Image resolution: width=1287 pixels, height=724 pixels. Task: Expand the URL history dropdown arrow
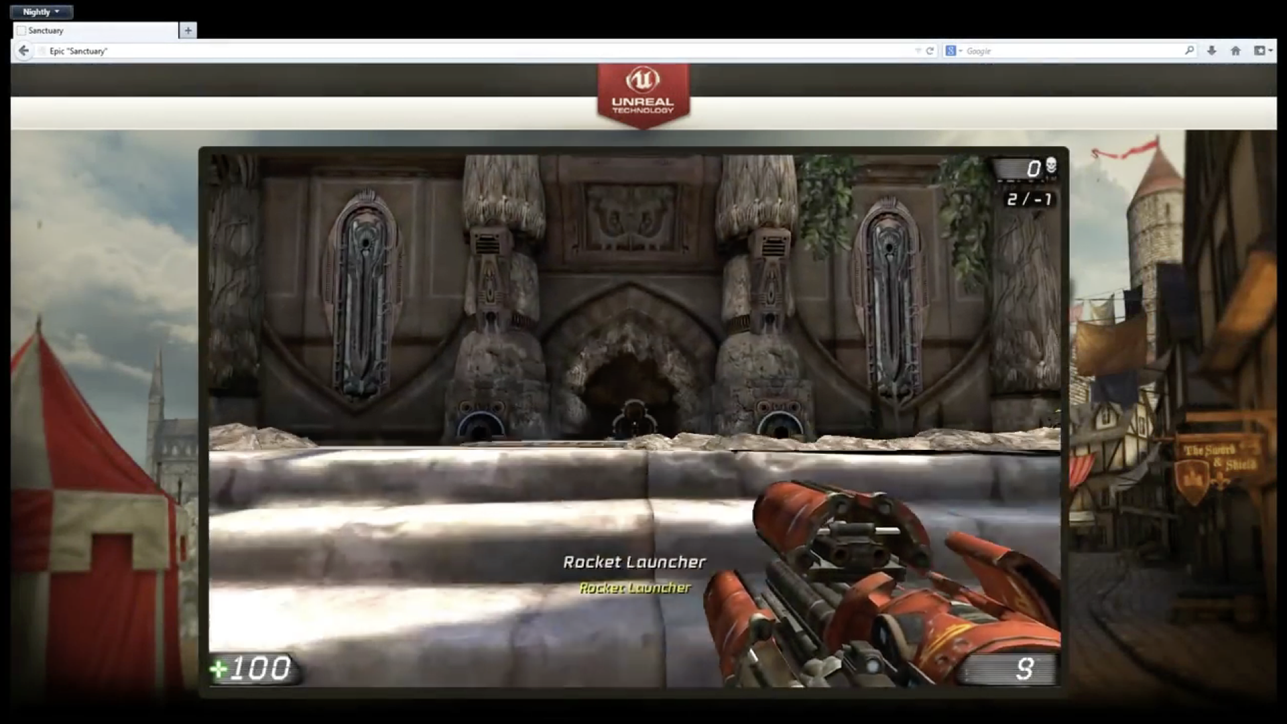[x=918, y=51]
